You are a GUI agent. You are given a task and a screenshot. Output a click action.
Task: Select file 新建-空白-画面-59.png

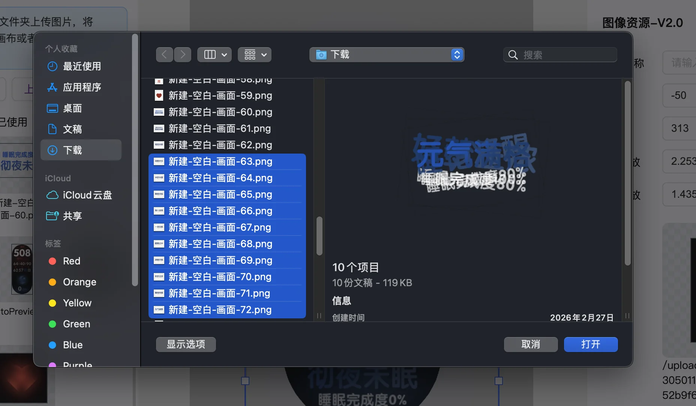tap(220, 96)
